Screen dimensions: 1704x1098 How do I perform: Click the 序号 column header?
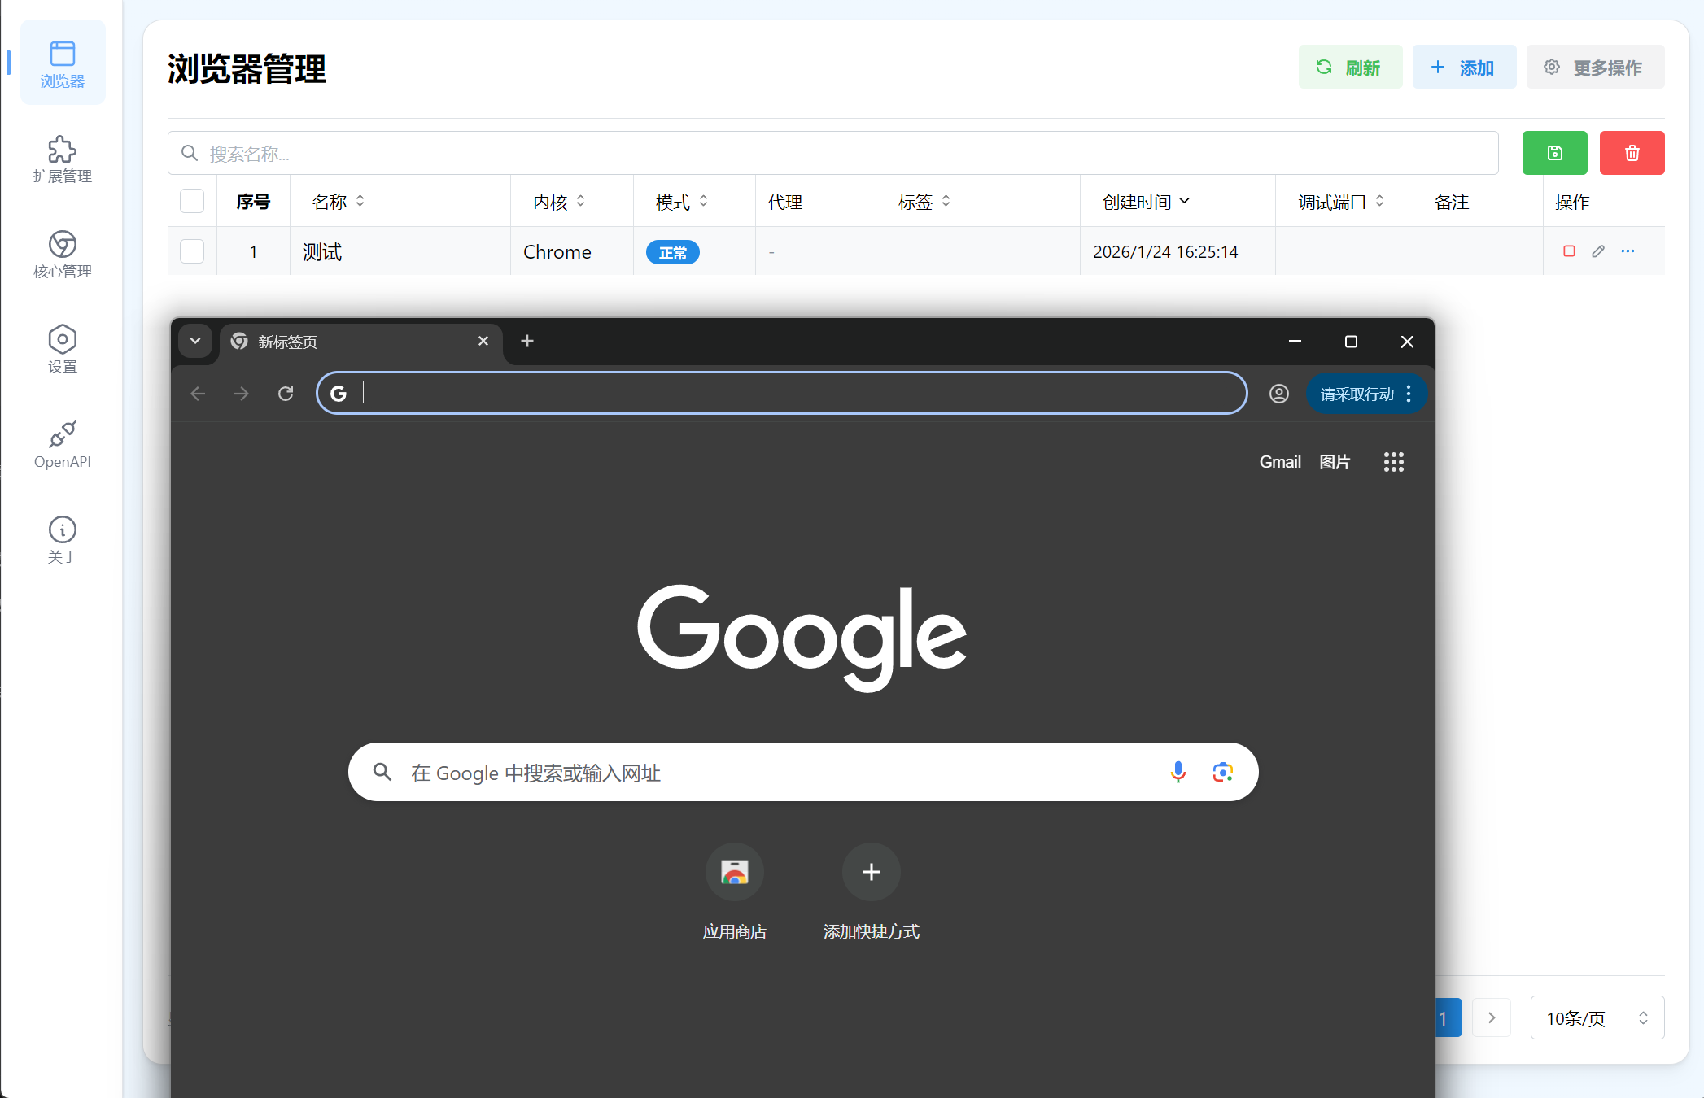(x=253, y=202)
